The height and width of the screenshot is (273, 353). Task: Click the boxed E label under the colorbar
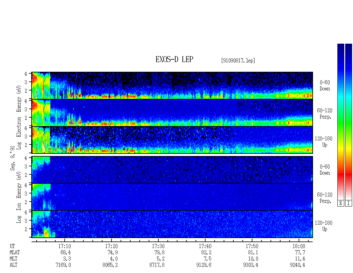point(341,203)
